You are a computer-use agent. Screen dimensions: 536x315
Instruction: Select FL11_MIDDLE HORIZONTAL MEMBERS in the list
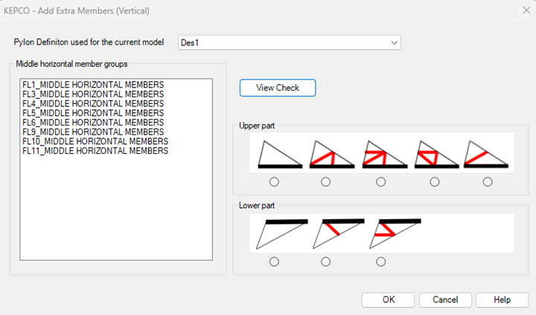(x=95, y=151)
